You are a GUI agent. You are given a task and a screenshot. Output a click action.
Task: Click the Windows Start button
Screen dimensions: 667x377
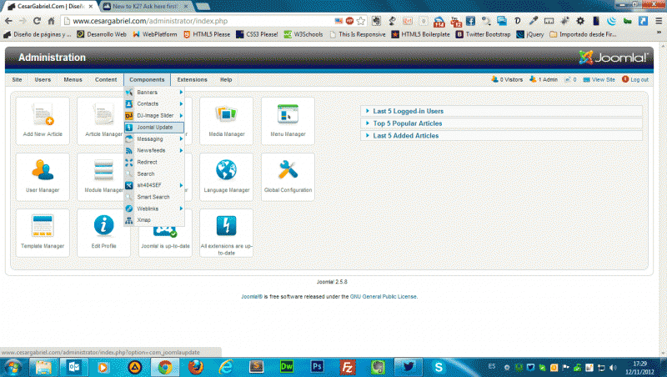[13, 367]
